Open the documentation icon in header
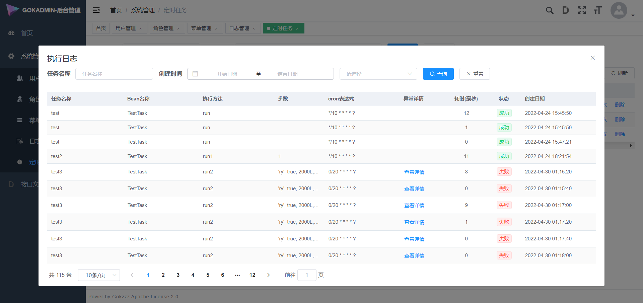643x303 pixels. pyautogui.click(x=565, y=10)
